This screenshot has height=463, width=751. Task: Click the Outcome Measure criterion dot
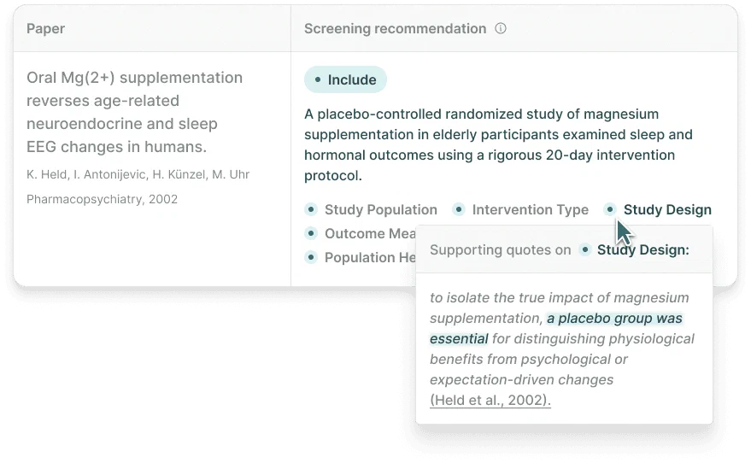coord(311,233)
